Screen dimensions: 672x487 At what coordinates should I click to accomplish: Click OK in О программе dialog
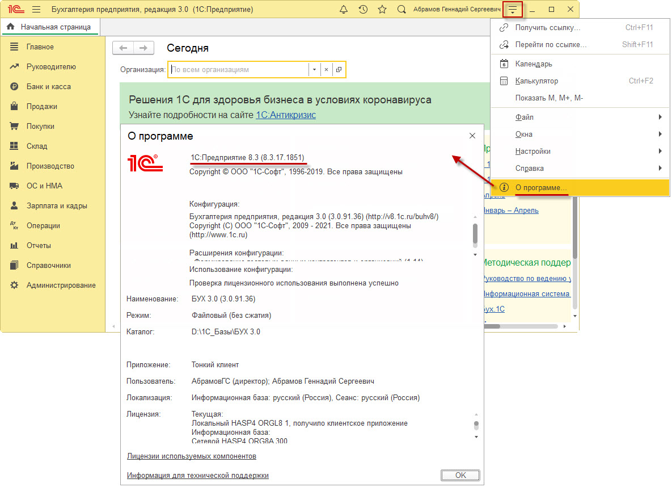point(460,475)
